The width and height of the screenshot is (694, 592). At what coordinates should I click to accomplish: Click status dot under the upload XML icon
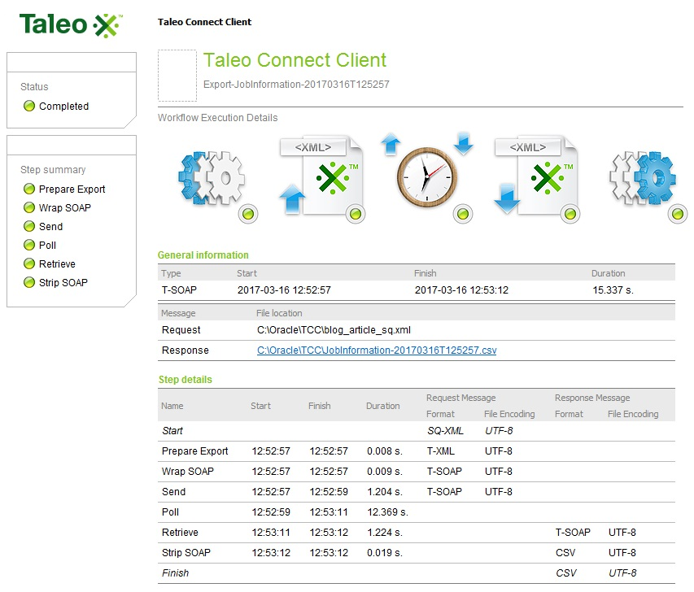click(x=356, y=215)
